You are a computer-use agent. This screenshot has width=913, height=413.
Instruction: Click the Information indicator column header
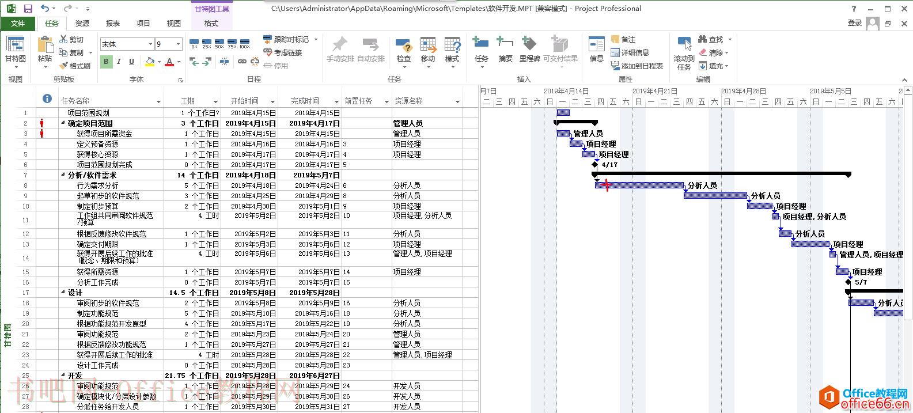click(x=47, y=98)
